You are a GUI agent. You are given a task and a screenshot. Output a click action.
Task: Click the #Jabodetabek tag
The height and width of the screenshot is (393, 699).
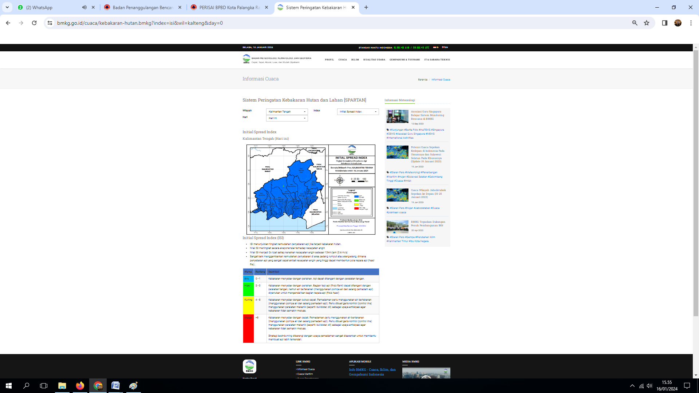pos(422,208)
